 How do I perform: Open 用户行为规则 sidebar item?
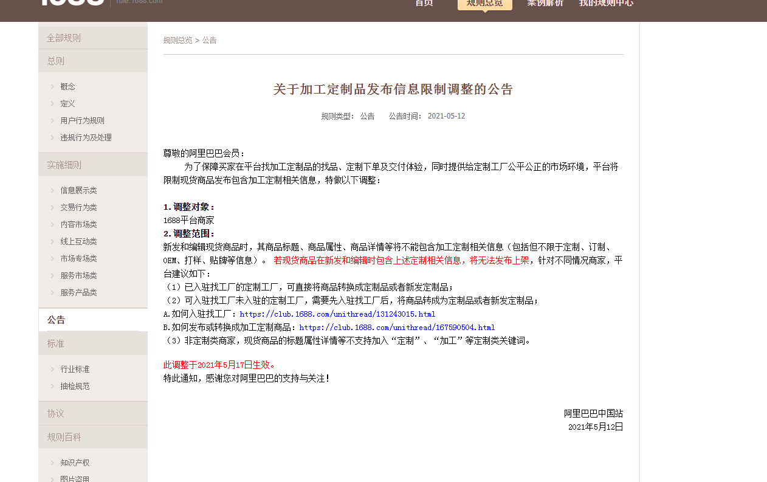point(82,120)
